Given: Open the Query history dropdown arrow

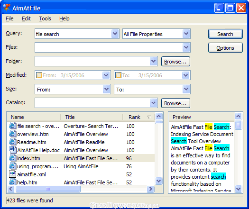Looking at the screenshot, I should pos(115,34).
